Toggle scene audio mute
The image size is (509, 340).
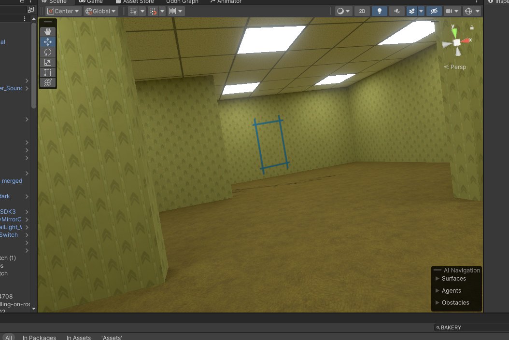tap(396, 12)
